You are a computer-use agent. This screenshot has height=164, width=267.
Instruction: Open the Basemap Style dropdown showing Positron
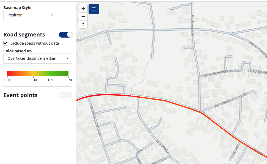tap(30, 15)
